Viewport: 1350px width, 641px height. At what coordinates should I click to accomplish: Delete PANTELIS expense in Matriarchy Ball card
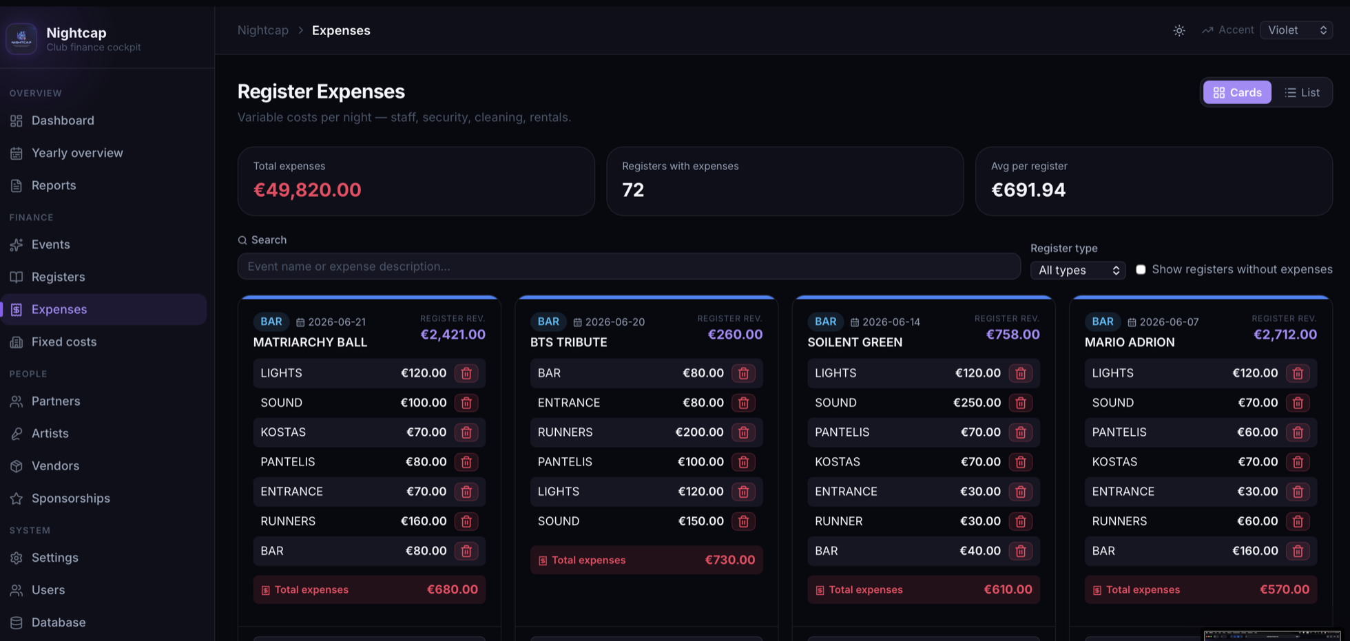pos(466,462)
